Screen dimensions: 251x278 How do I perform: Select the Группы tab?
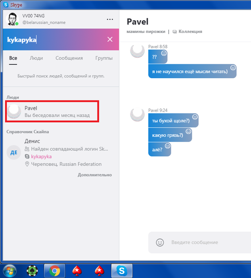tap(104, 58)
